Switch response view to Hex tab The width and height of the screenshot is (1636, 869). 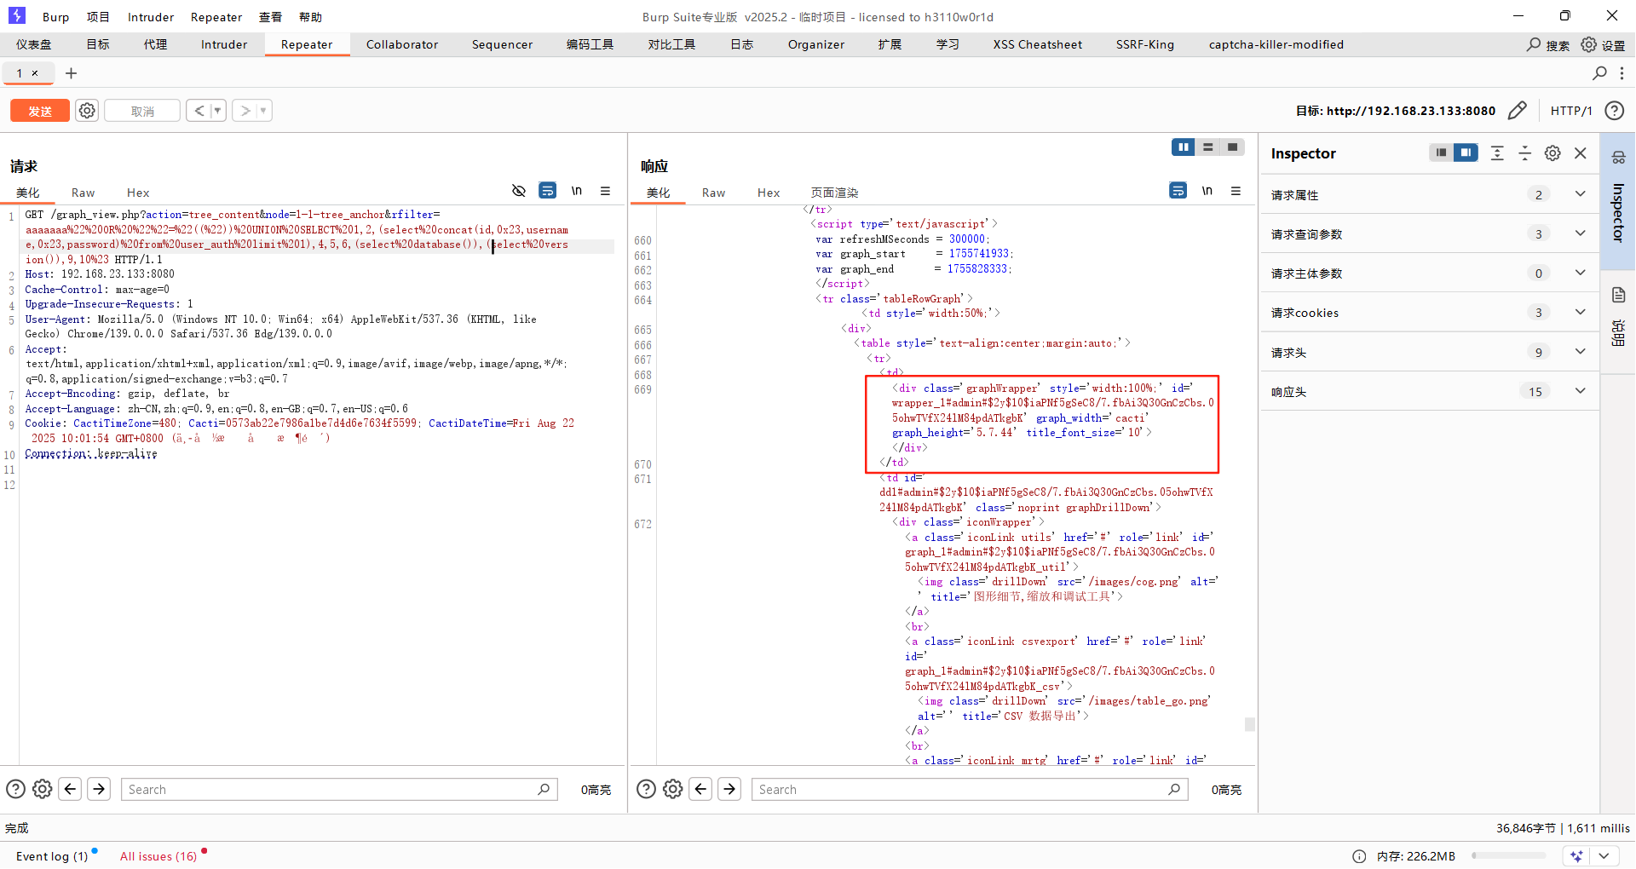click(x=769, y=193)
